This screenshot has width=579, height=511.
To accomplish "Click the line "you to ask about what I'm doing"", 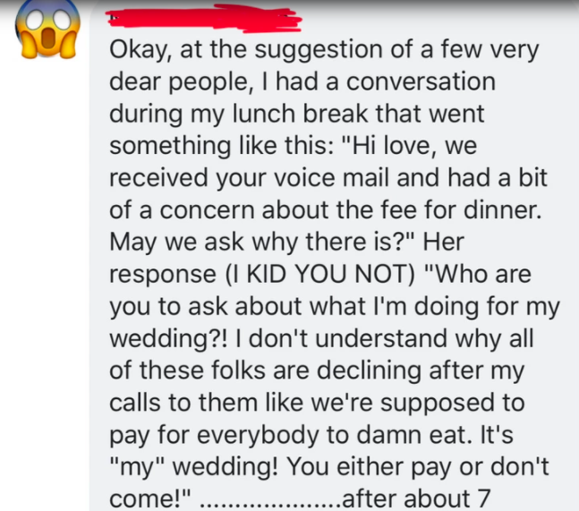I will coord(294,307).
